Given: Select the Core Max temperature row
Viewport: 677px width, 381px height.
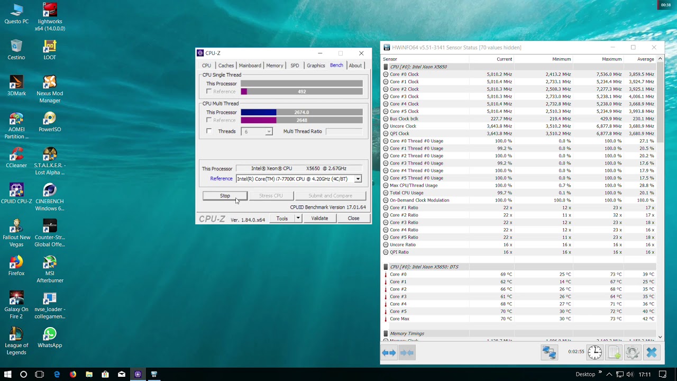Looking at the screenshot, I should coord(519,319).
